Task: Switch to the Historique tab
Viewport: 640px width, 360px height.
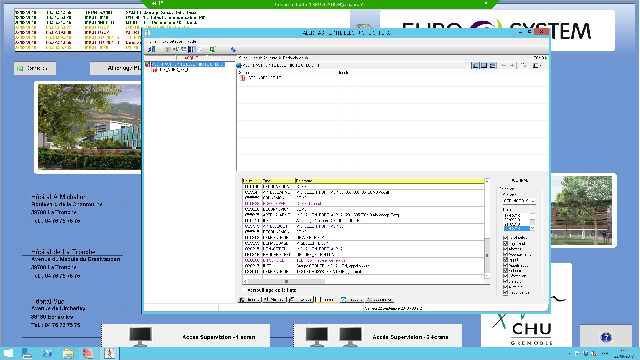Action: tap(300, 299)
